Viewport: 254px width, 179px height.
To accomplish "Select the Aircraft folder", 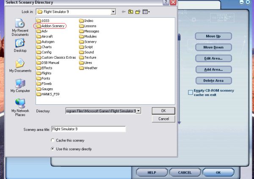I will (47, 36).
